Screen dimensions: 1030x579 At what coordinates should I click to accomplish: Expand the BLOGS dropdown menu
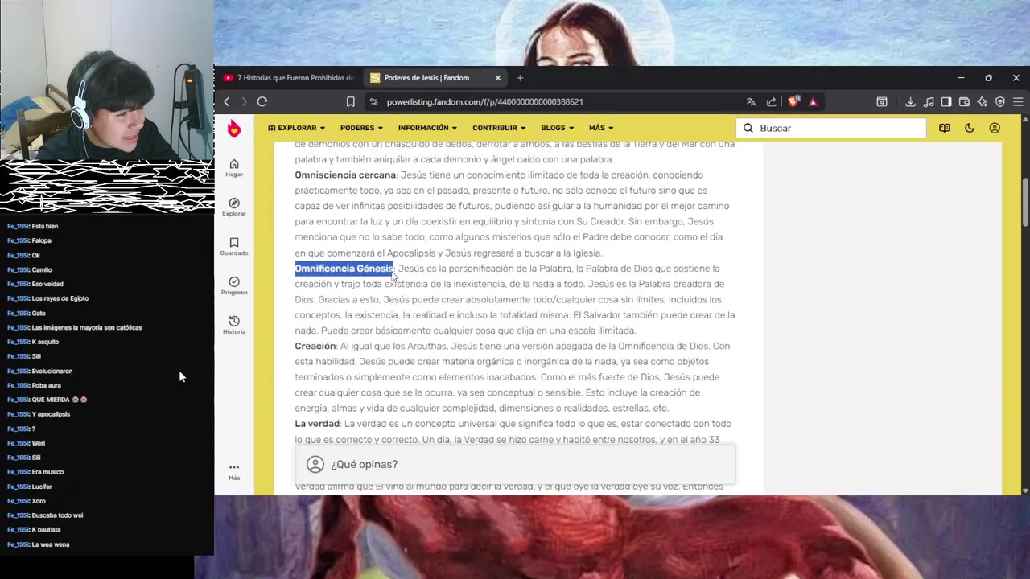pos(557,128)
